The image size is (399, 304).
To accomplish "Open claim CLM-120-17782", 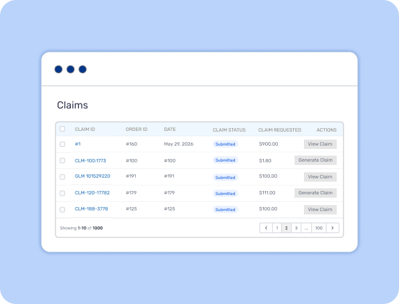I will point(92,193).
